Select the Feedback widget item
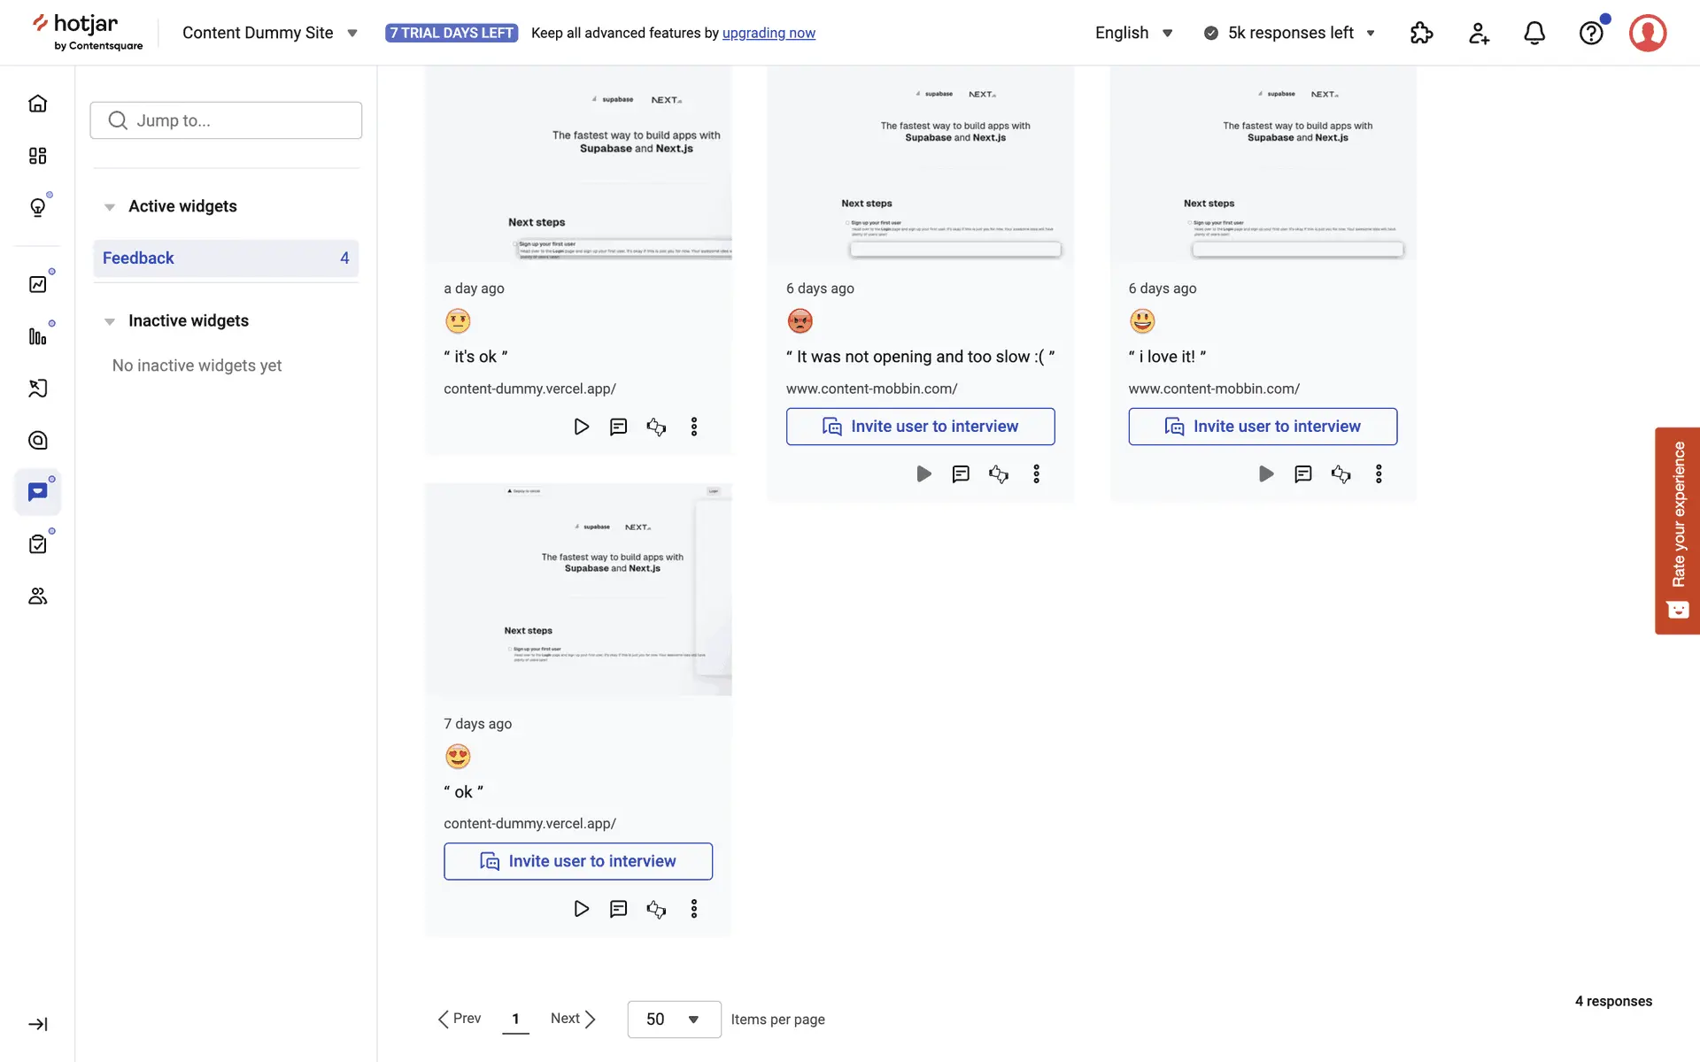This screenshot has height=1062, width=1700. (226, 258)
